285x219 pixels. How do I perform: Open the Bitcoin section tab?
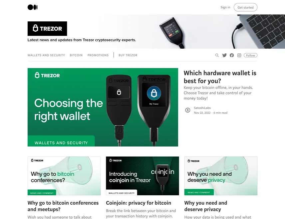point(76,55)
